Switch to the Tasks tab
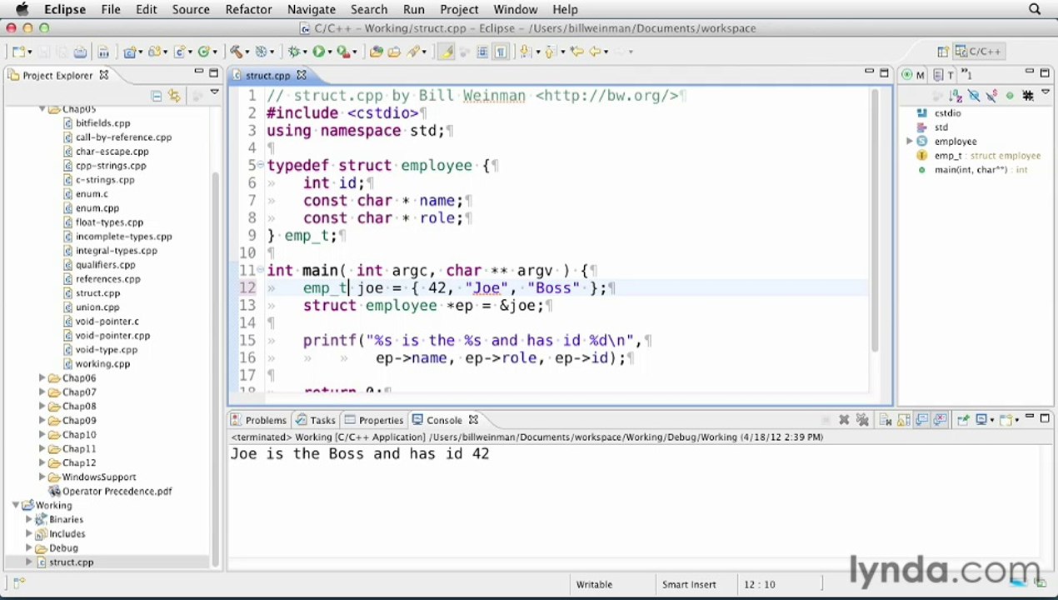This screenshot has height=600, width=1058. [315, 420]
